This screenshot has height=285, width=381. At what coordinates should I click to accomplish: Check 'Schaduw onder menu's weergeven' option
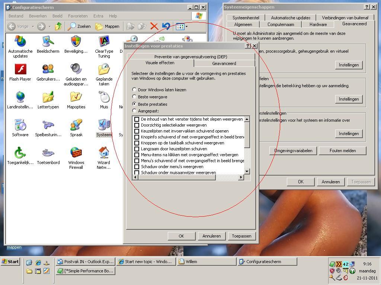(x=137, y=167)
